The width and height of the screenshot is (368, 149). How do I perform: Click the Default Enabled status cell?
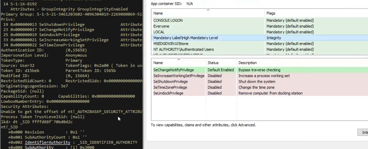click(x=221, y=70)
